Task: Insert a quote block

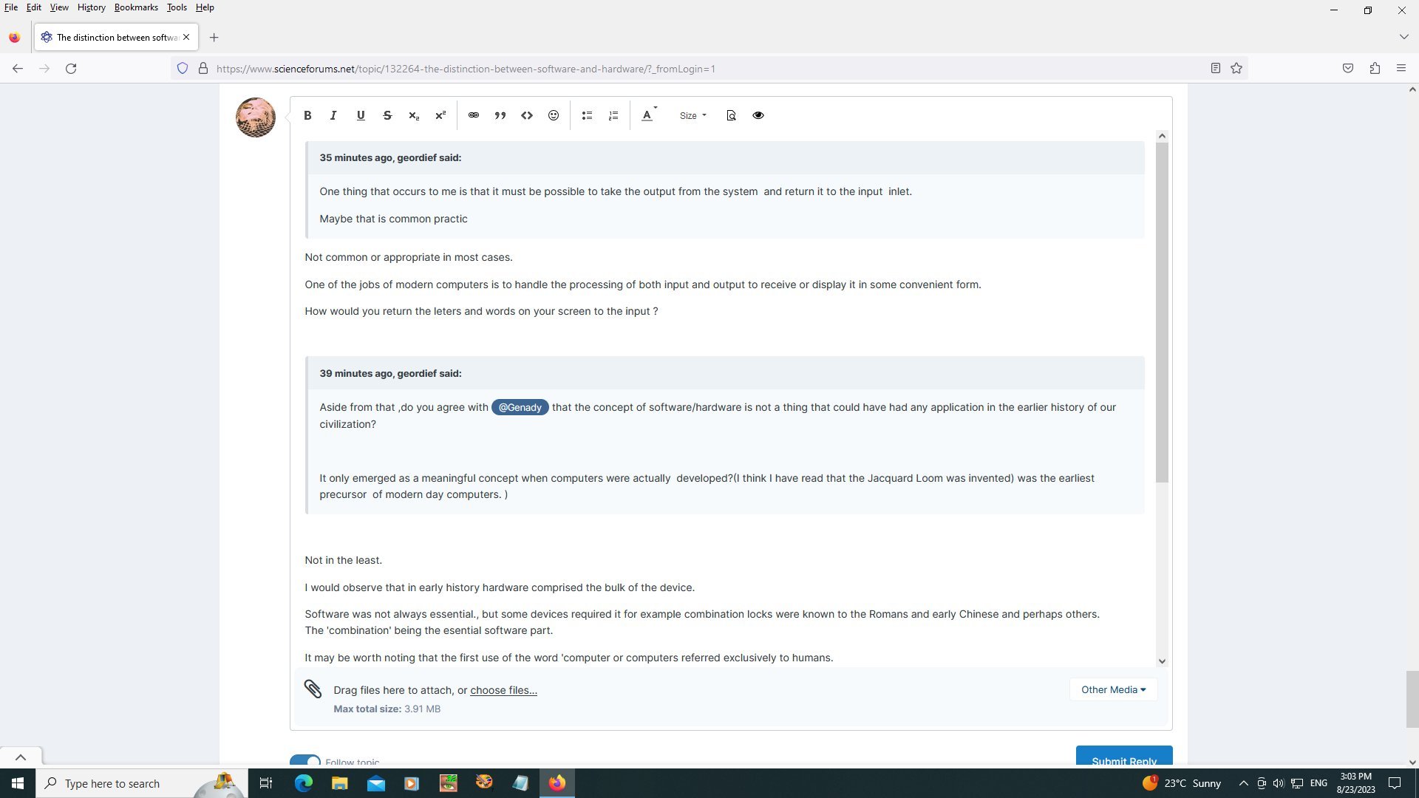Action: tap(500, 115)
